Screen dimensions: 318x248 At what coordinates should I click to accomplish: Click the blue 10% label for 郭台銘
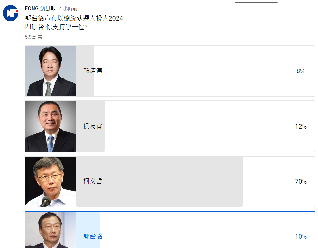pyautogui.click(x=301, y=236)
